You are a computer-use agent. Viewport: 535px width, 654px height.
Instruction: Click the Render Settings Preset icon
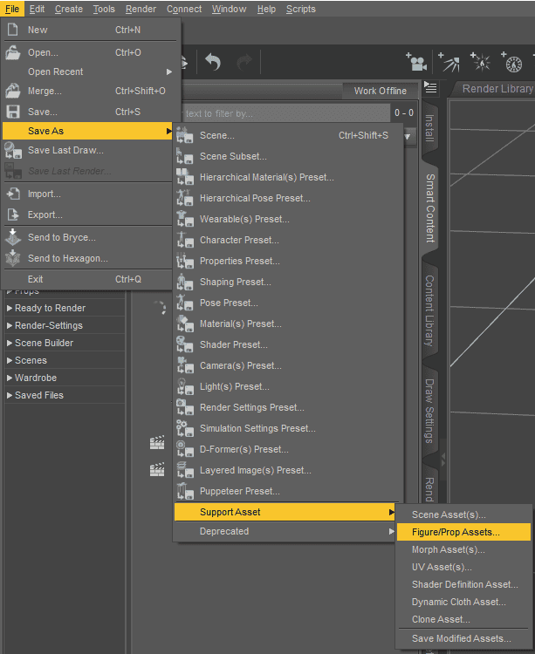184,407
